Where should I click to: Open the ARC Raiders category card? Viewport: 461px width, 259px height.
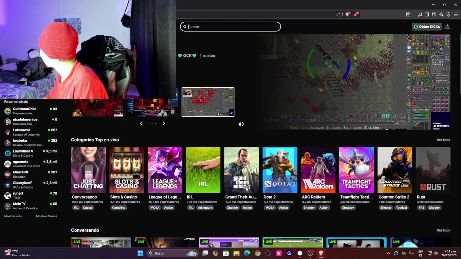[318, 170]
